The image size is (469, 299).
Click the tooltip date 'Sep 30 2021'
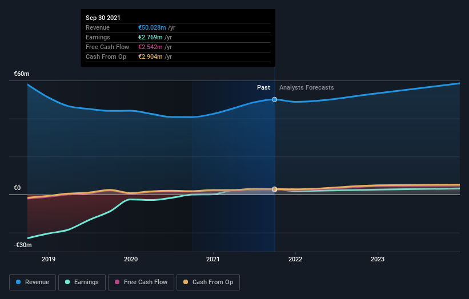point(103,18)
